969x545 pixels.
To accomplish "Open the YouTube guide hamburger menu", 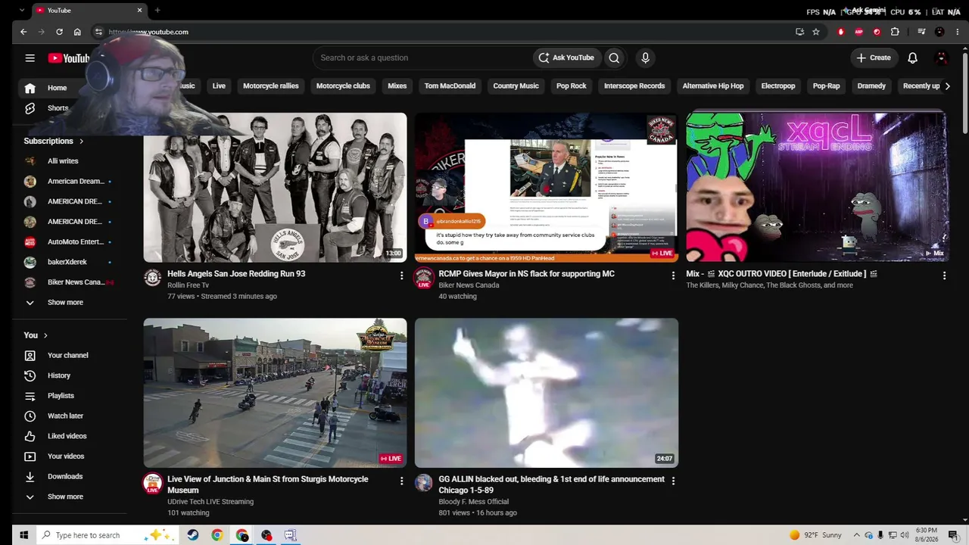I will coord(30,58).
